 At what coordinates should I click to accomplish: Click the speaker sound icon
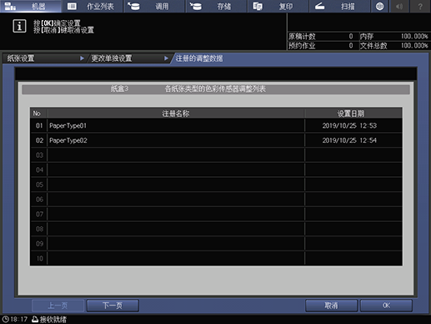(399, 6)
